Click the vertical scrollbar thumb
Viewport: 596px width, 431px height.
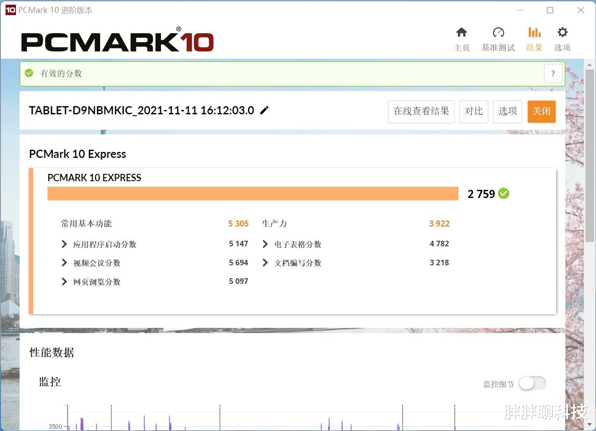590,155
